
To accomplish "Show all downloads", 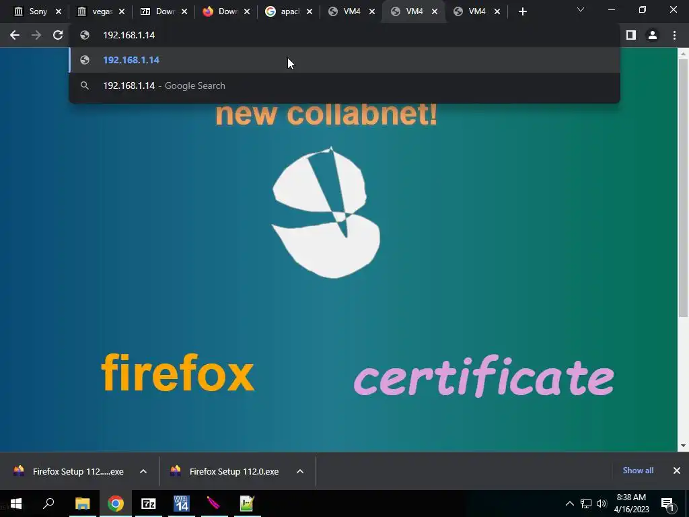I will 638,471.
